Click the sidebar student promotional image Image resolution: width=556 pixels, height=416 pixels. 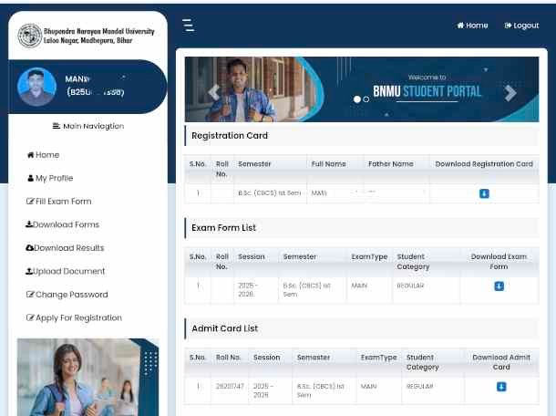pos(88,377)
